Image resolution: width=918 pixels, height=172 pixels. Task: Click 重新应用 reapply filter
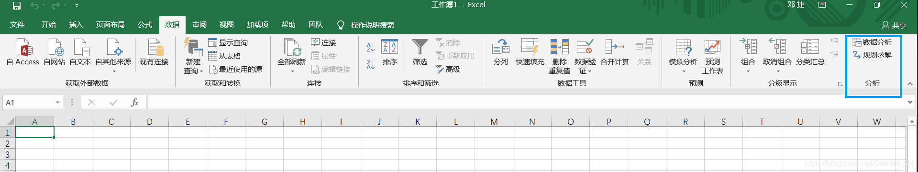[455, 56]
